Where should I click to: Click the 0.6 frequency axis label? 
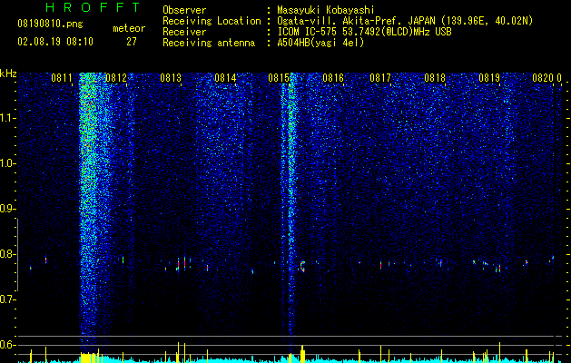click(x=7, y=345)
